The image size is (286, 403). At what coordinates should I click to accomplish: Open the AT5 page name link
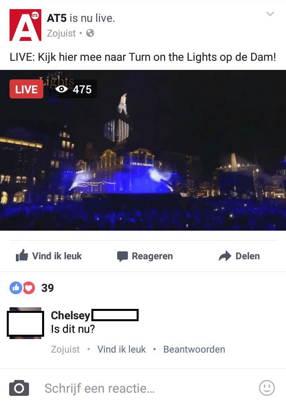pos(56,18)
